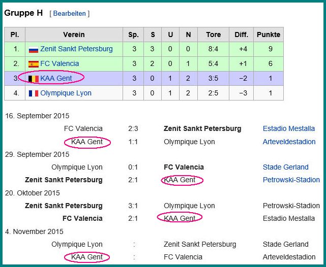Screen dimensions: 326x267
Task: Open the Estadio Mestalla stadium link
Action: (289, 128)
